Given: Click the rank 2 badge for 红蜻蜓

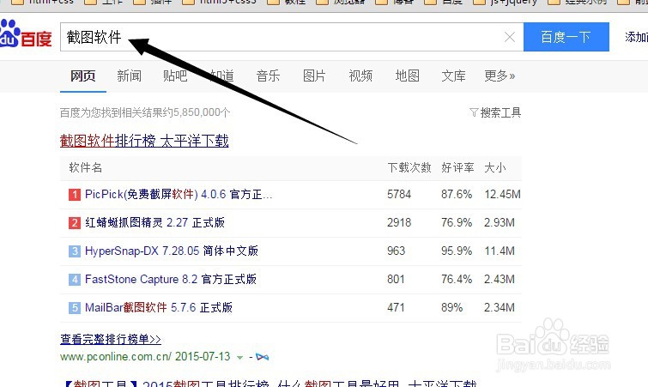Looking at the screenshot, I should tap(75, 222).
